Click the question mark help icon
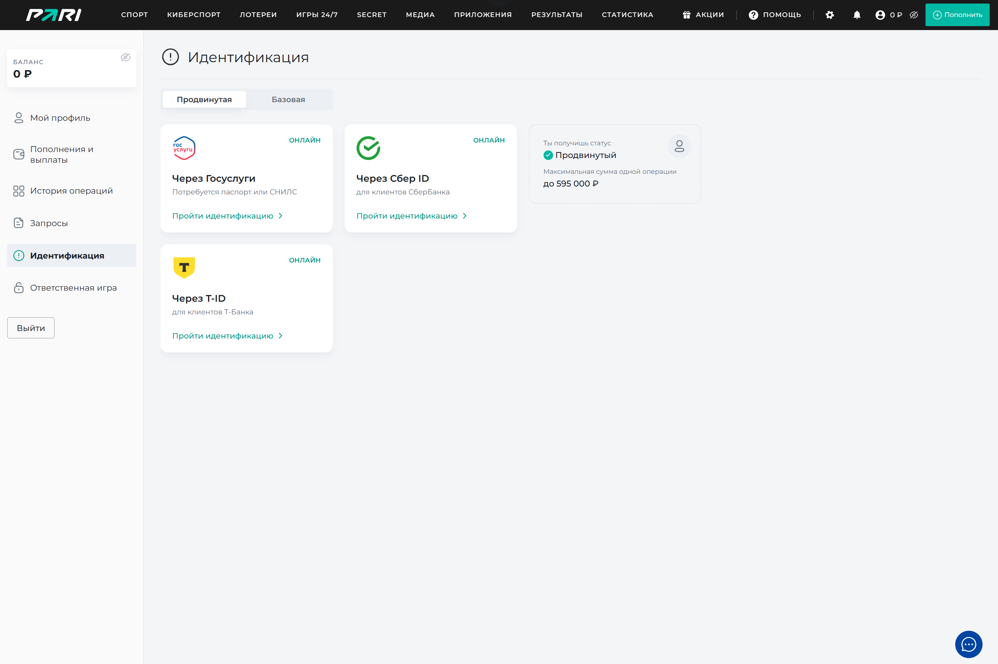 point(753,15)
